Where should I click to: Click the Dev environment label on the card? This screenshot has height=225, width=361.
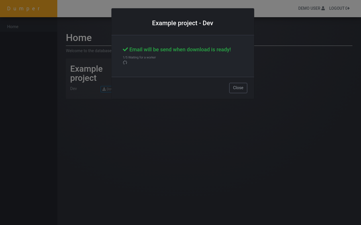(x=74, y=89)
